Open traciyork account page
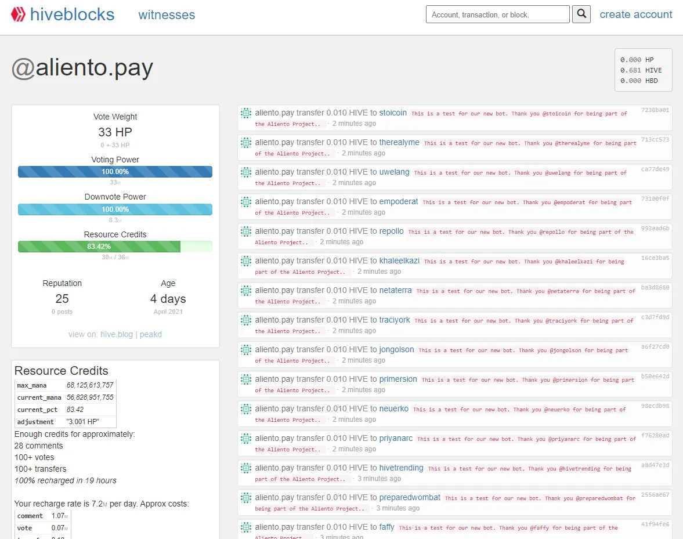683x539 pixels. pos(395,320)
